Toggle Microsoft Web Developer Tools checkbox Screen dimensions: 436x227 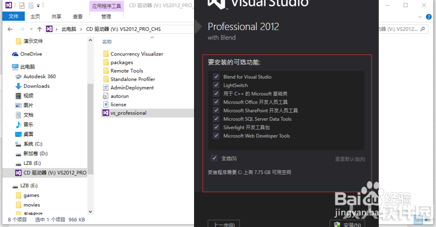216,136
